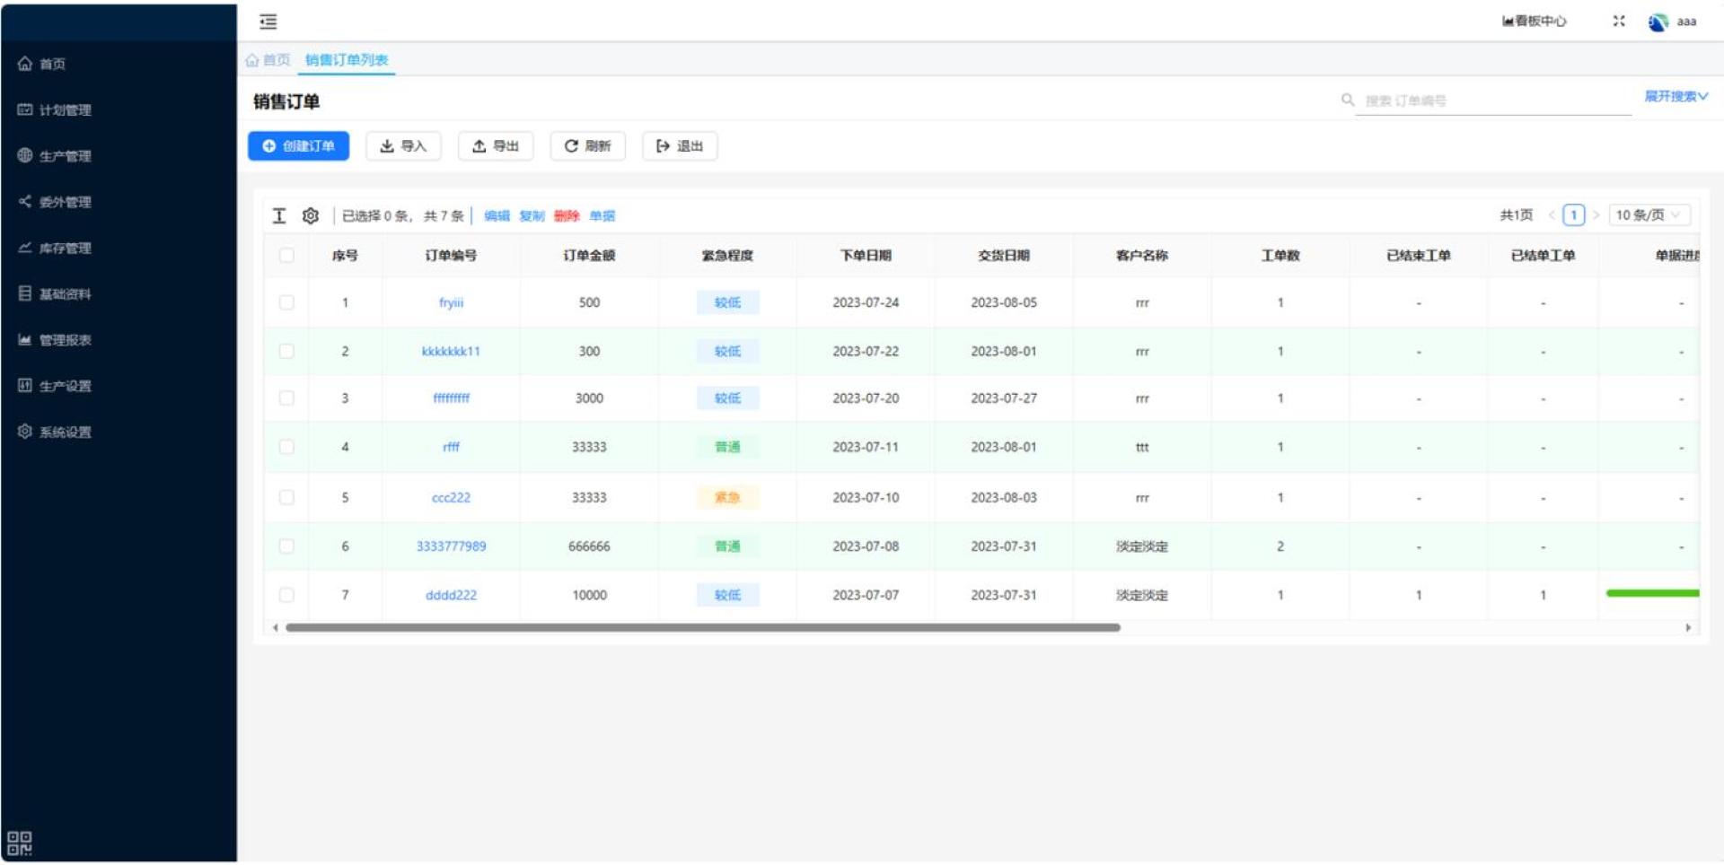Go to 首页 in the sidebar
Viewport: 1724px width, 865px height.
tap(41, 64)
